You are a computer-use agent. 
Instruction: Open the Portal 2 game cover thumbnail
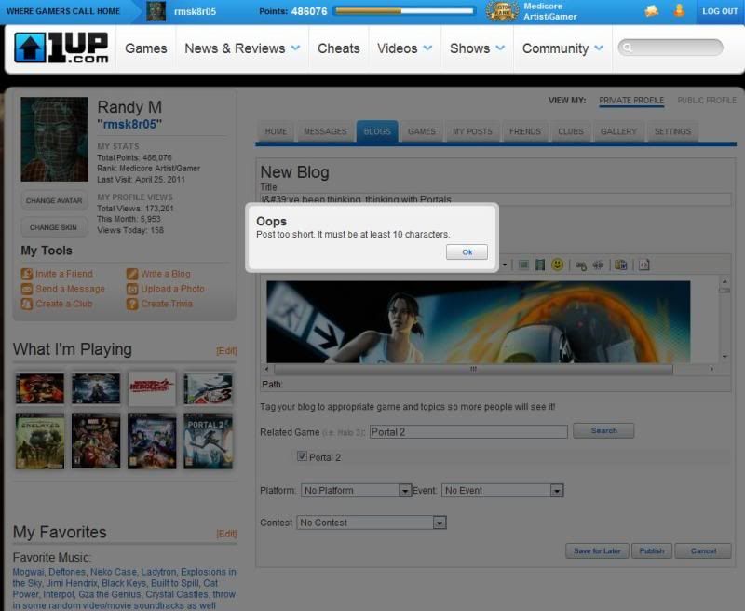tap(208, 441)
